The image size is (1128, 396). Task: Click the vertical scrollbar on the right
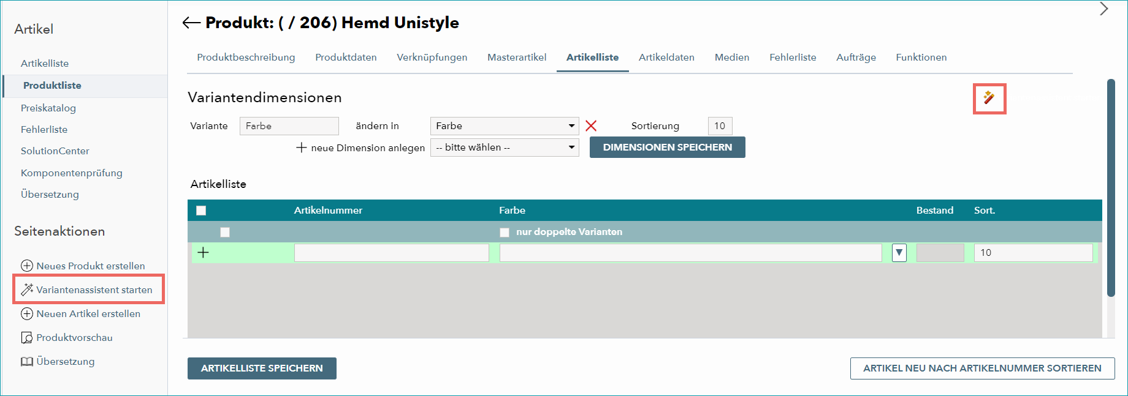[1111, 187]
